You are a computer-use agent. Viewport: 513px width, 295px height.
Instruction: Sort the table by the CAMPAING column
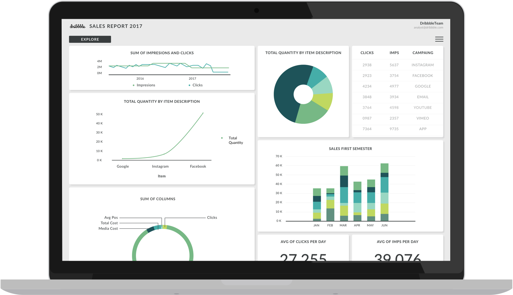tap(422, 53)
